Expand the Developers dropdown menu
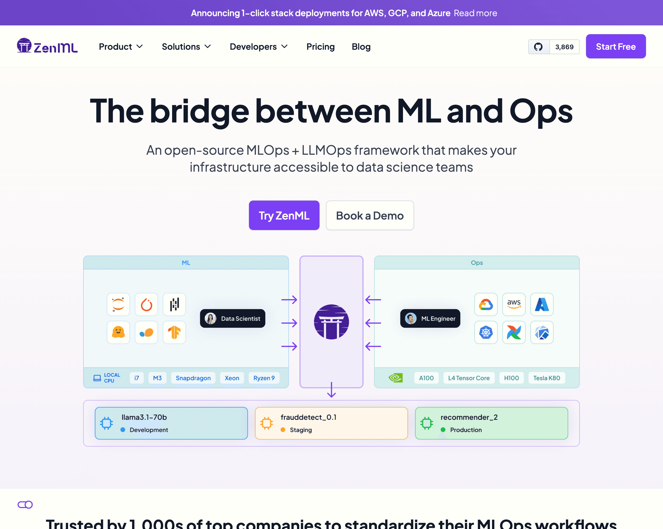 point(259,47)
